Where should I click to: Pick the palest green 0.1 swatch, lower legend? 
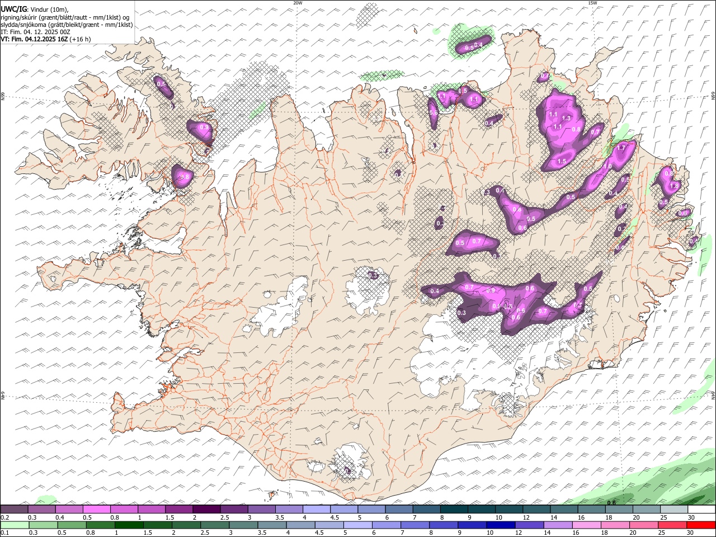(x=15, y=525)
